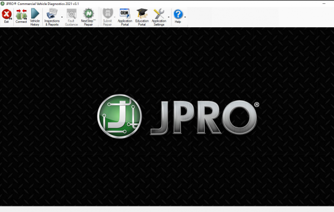
Task: Expand the Help dropdown arrow
Action: point(185,17)
